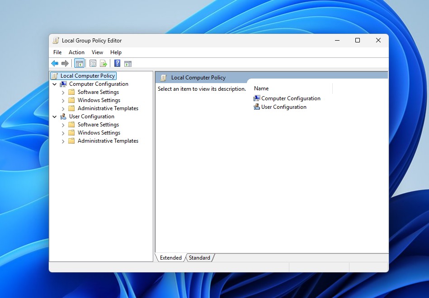Toggle the Show/Hide Action Pane toolbar icon
The height and width of the screenshot is (298, 429).
pos(128,63)
